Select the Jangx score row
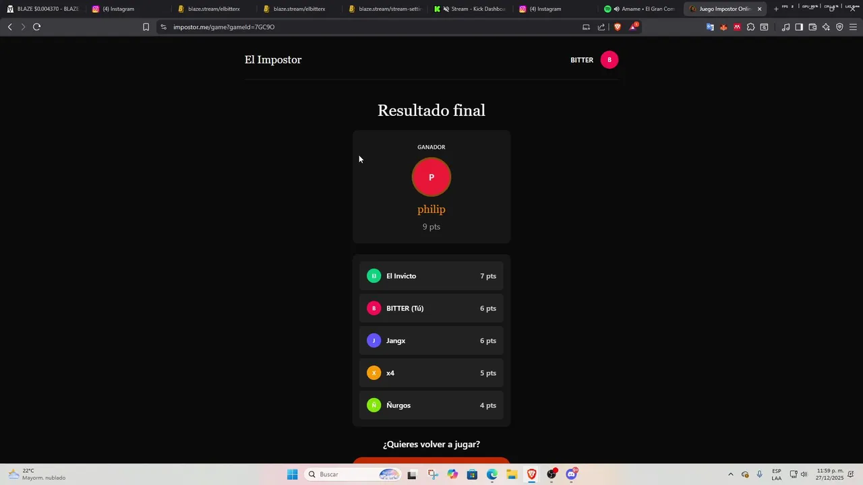Viewport: 863px width, 485px height. click(x=431, y=341)
